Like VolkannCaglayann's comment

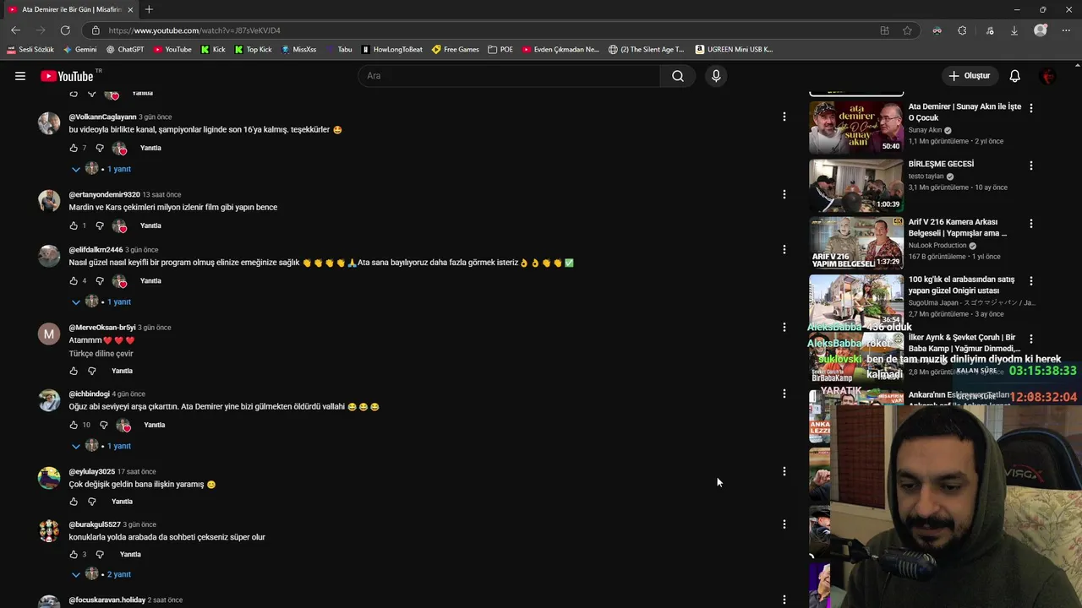pyautogui.click(x=74, y=148)
